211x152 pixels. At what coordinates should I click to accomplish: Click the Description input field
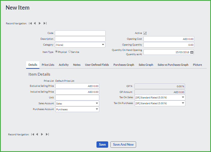coord(80,39)
